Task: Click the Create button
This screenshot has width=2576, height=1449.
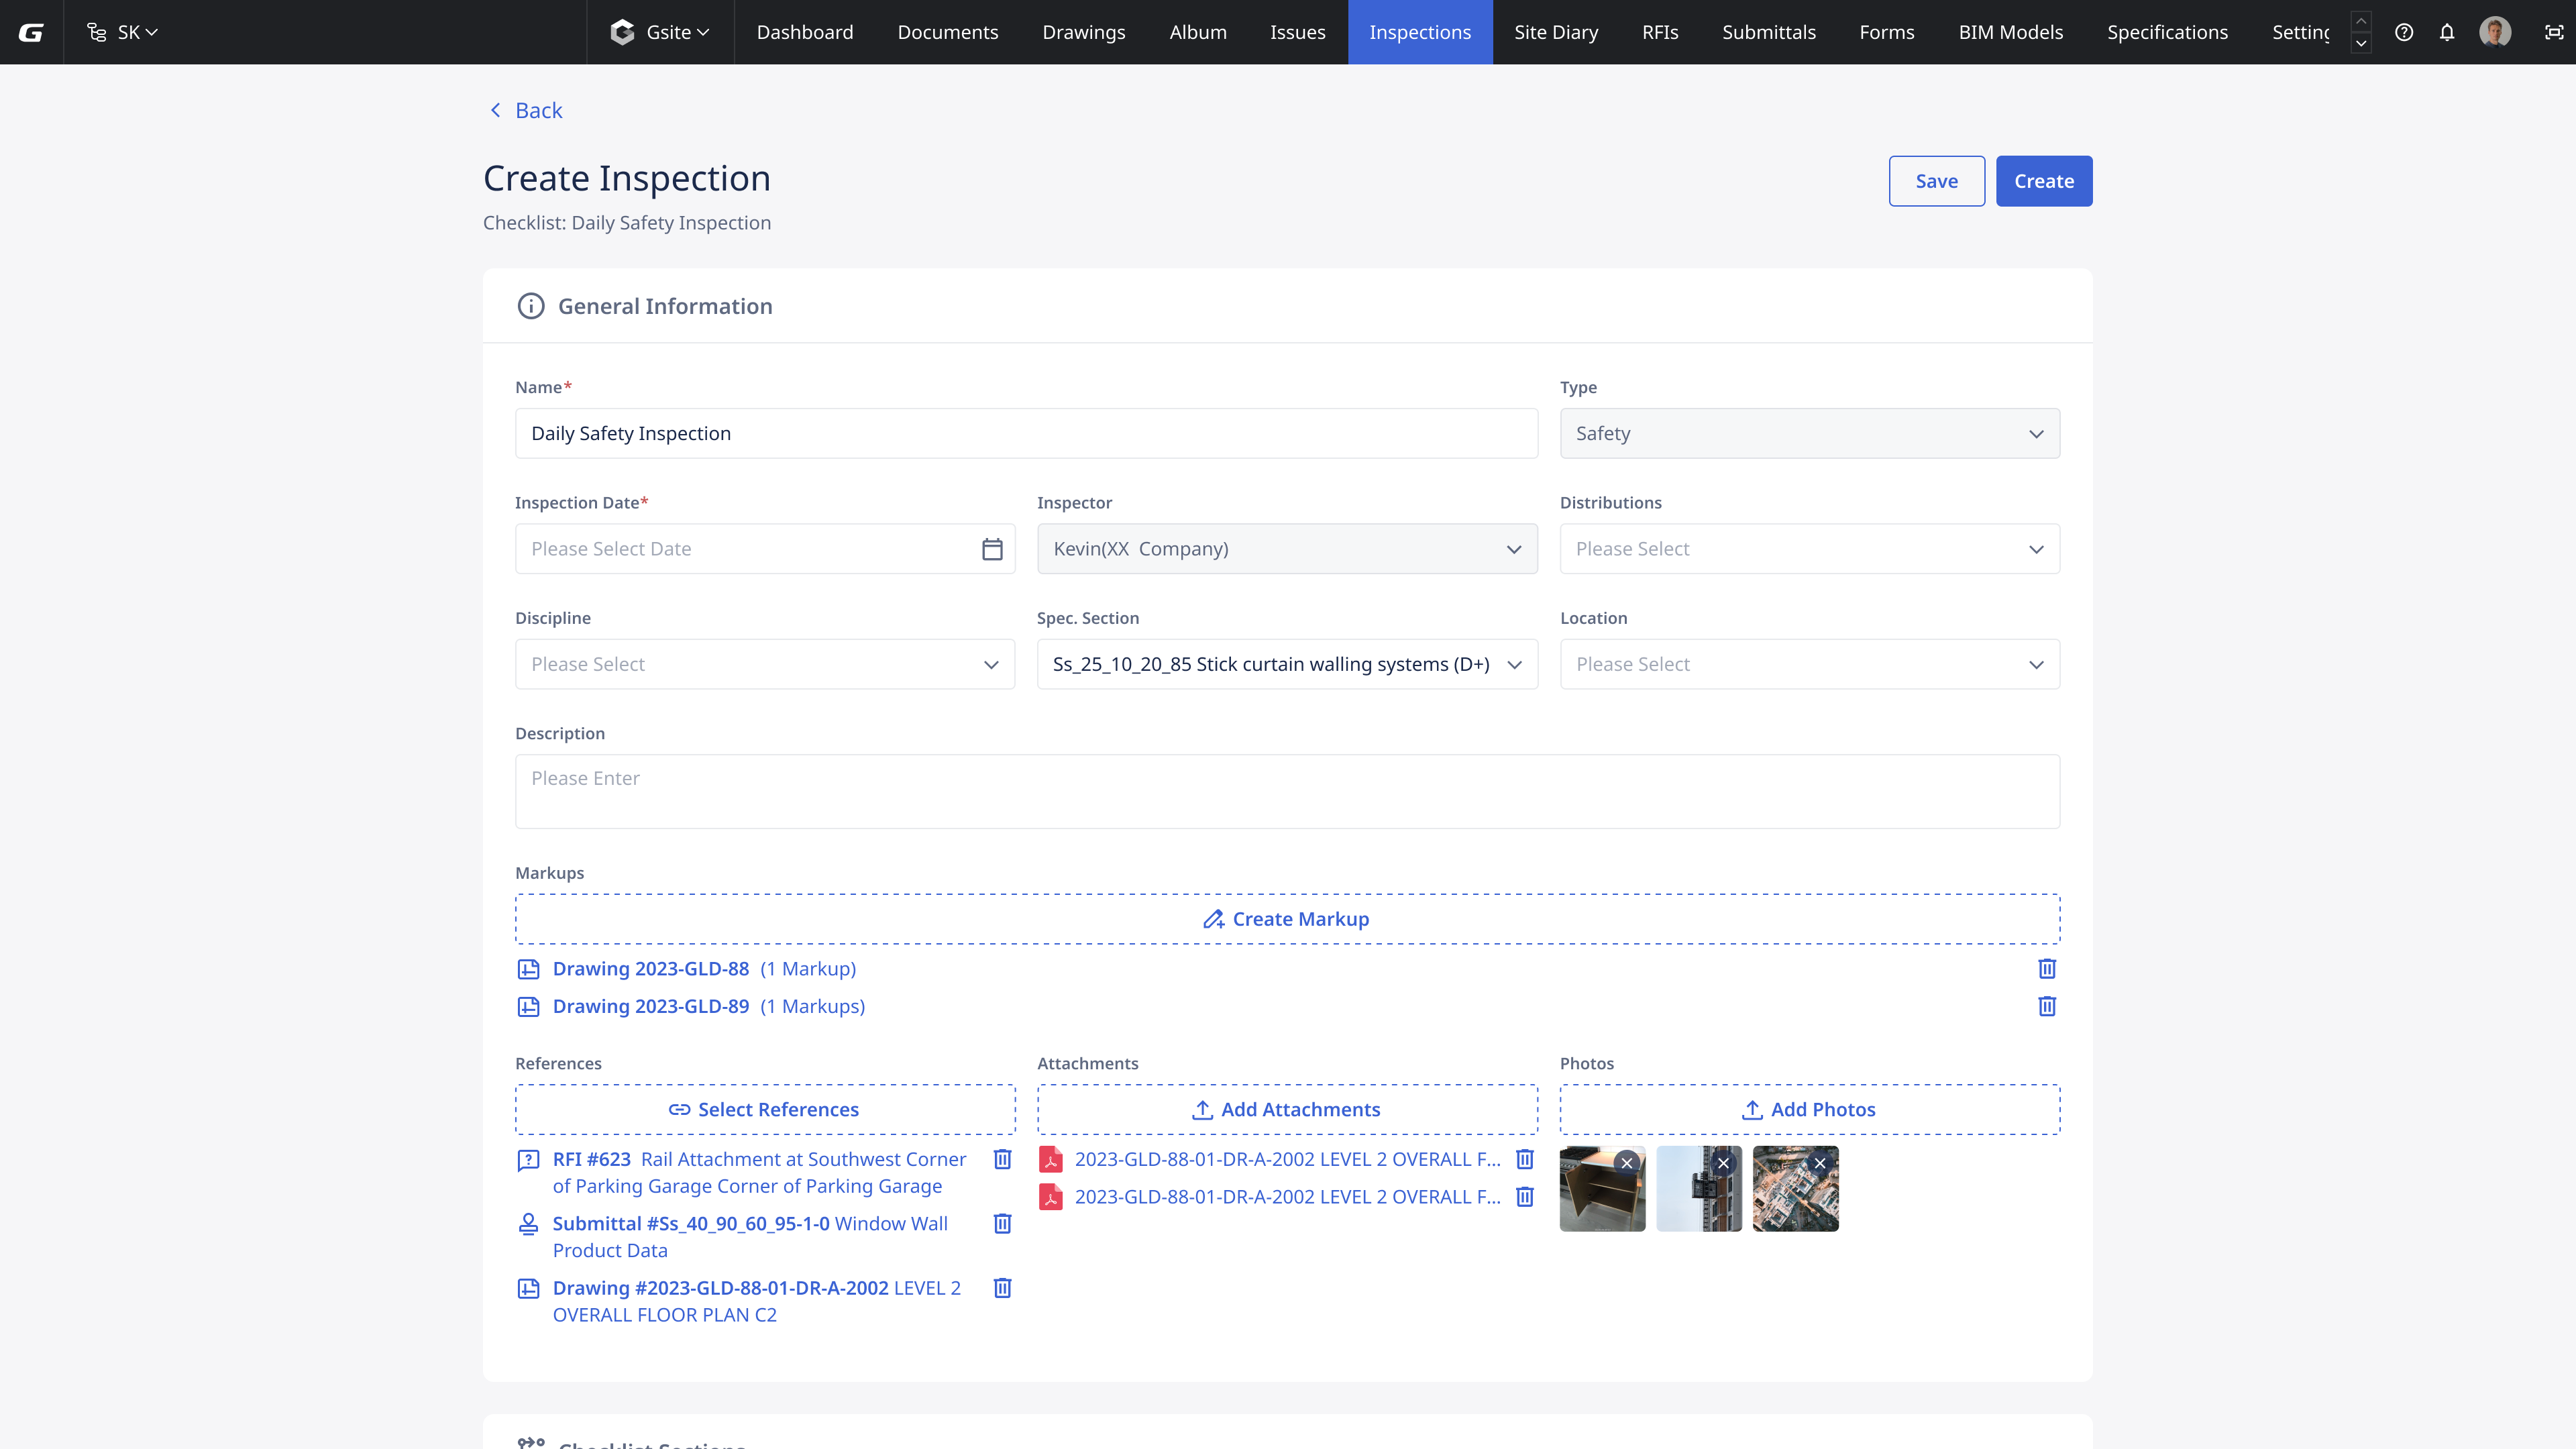Action: (x=2043, y=181)
